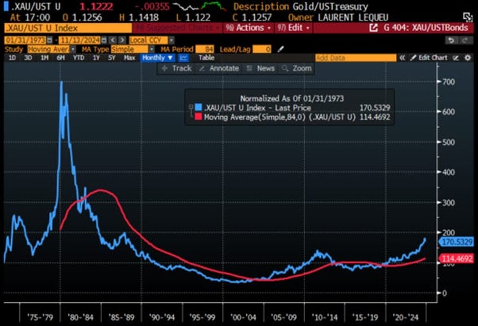
Task: Expand the Monthly periodicity dropdown
Action: pyautogui.click(x=158, y=58)
